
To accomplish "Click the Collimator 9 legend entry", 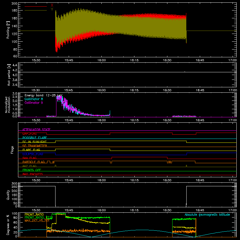I will coord(34,103).
